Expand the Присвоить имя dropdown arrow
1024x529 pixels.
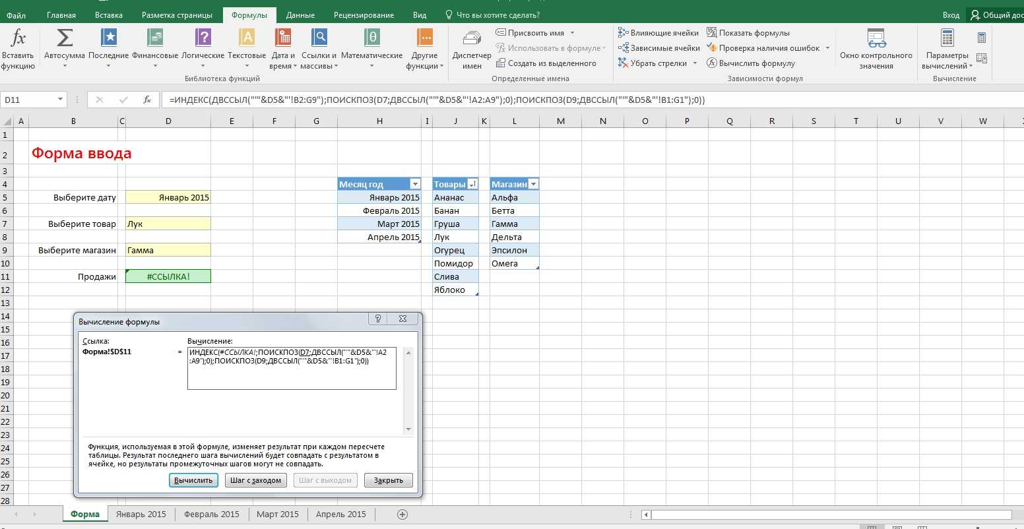tap(572, 33)
